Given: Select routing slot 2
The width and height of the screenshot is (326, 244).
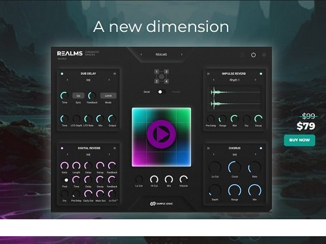Looking at the screenshot, I should point(156,81).
